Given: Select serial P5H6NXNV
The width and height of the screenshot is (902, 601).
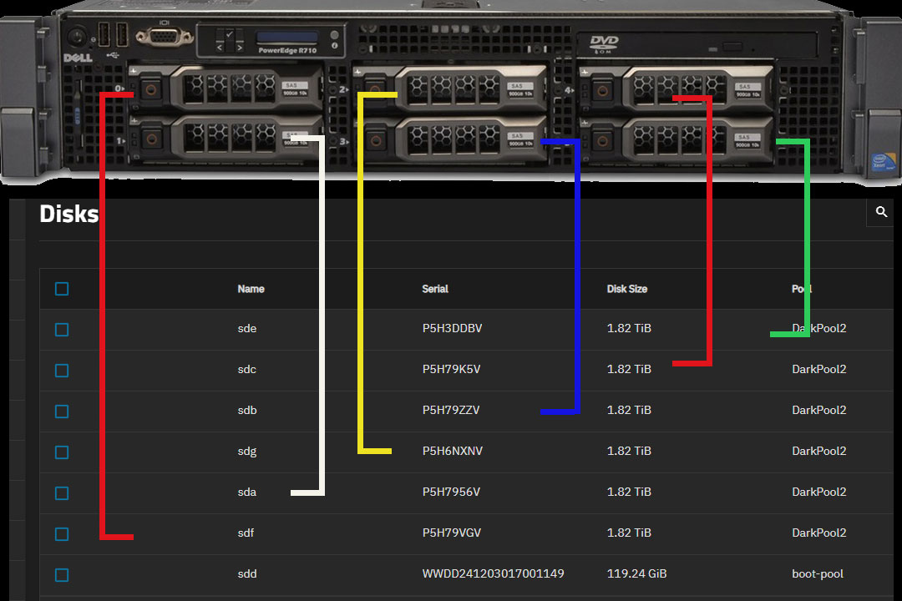Looking at the screenshot, I should tap(452, 451).
